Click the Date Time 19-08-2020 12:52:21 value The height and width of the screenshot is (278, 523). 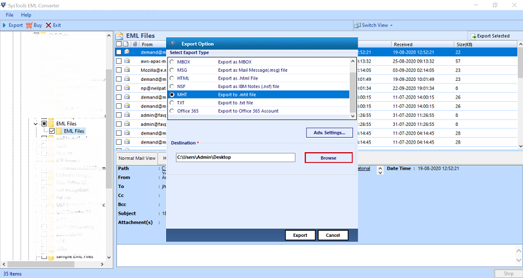[x=438, y=168]
